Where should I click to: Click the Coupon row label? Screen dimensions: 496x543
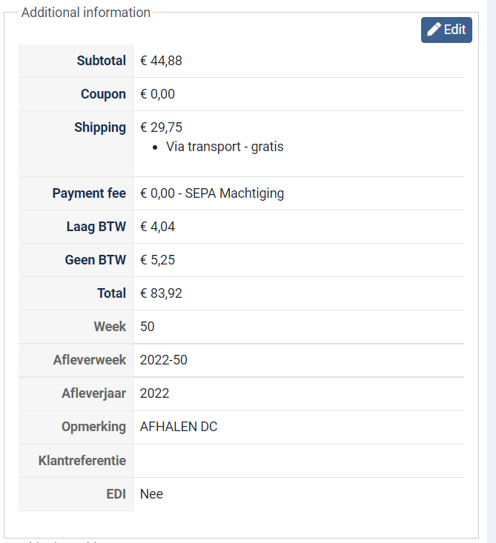[103, 94]
